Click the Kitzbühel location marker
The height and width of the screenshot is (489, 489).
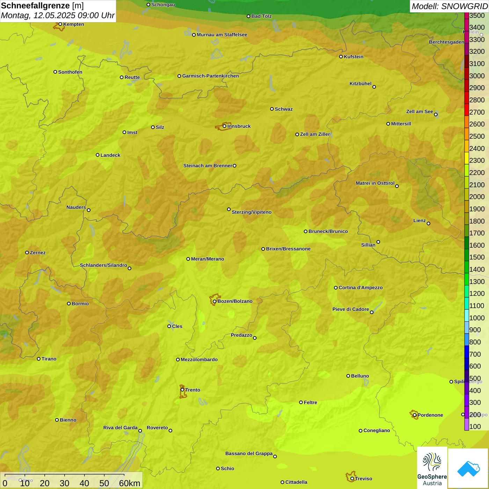coord(374,87)
